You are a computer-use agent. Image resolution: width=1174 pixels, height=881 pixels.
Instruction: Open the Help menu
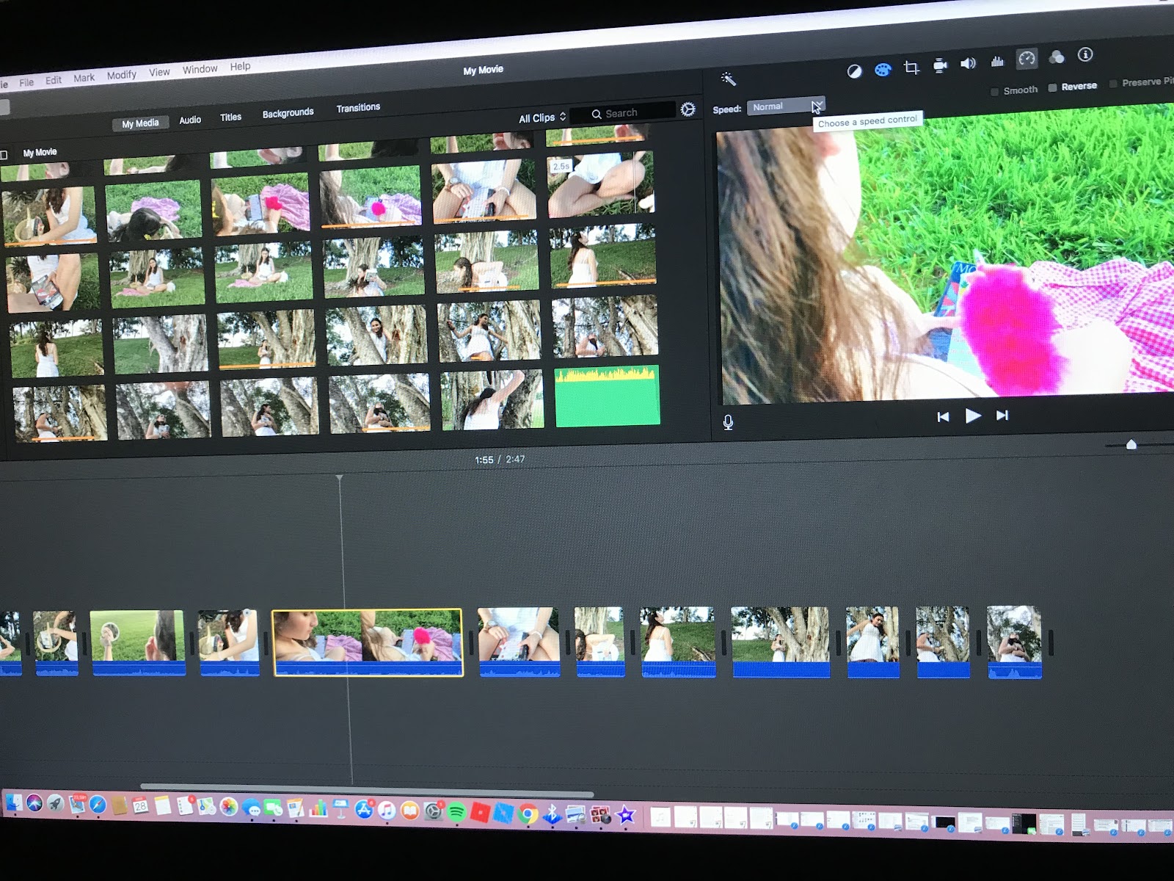[x=240, y=66]
